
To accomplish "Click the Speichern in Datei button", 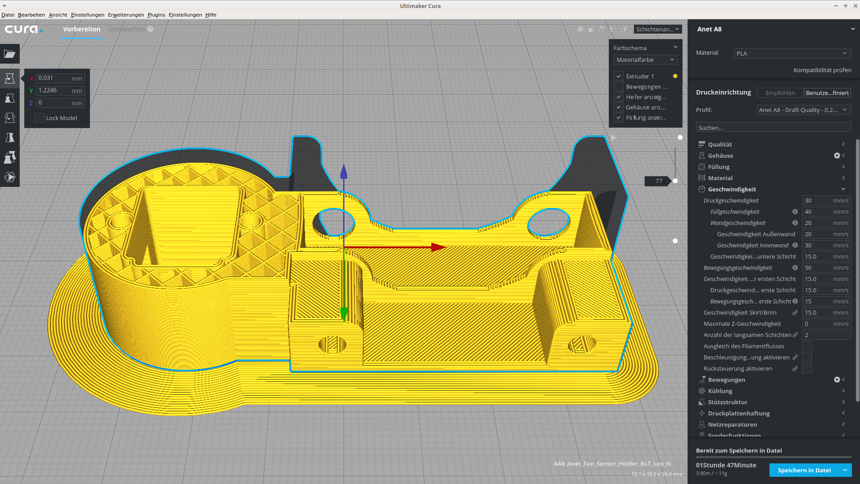I will (804, 470).
